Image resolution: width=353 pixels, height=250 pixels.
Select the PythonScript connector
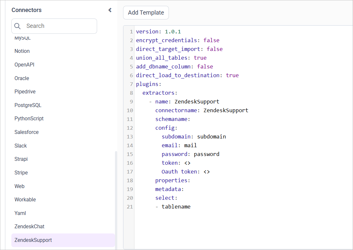coord(29,118)
